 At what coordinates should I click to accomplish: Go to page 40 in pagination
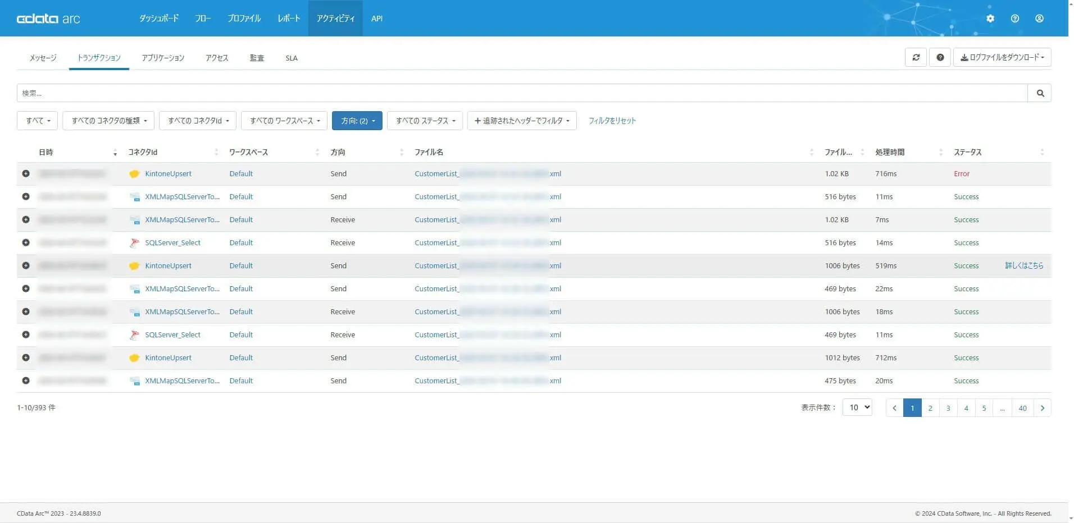1022,408
